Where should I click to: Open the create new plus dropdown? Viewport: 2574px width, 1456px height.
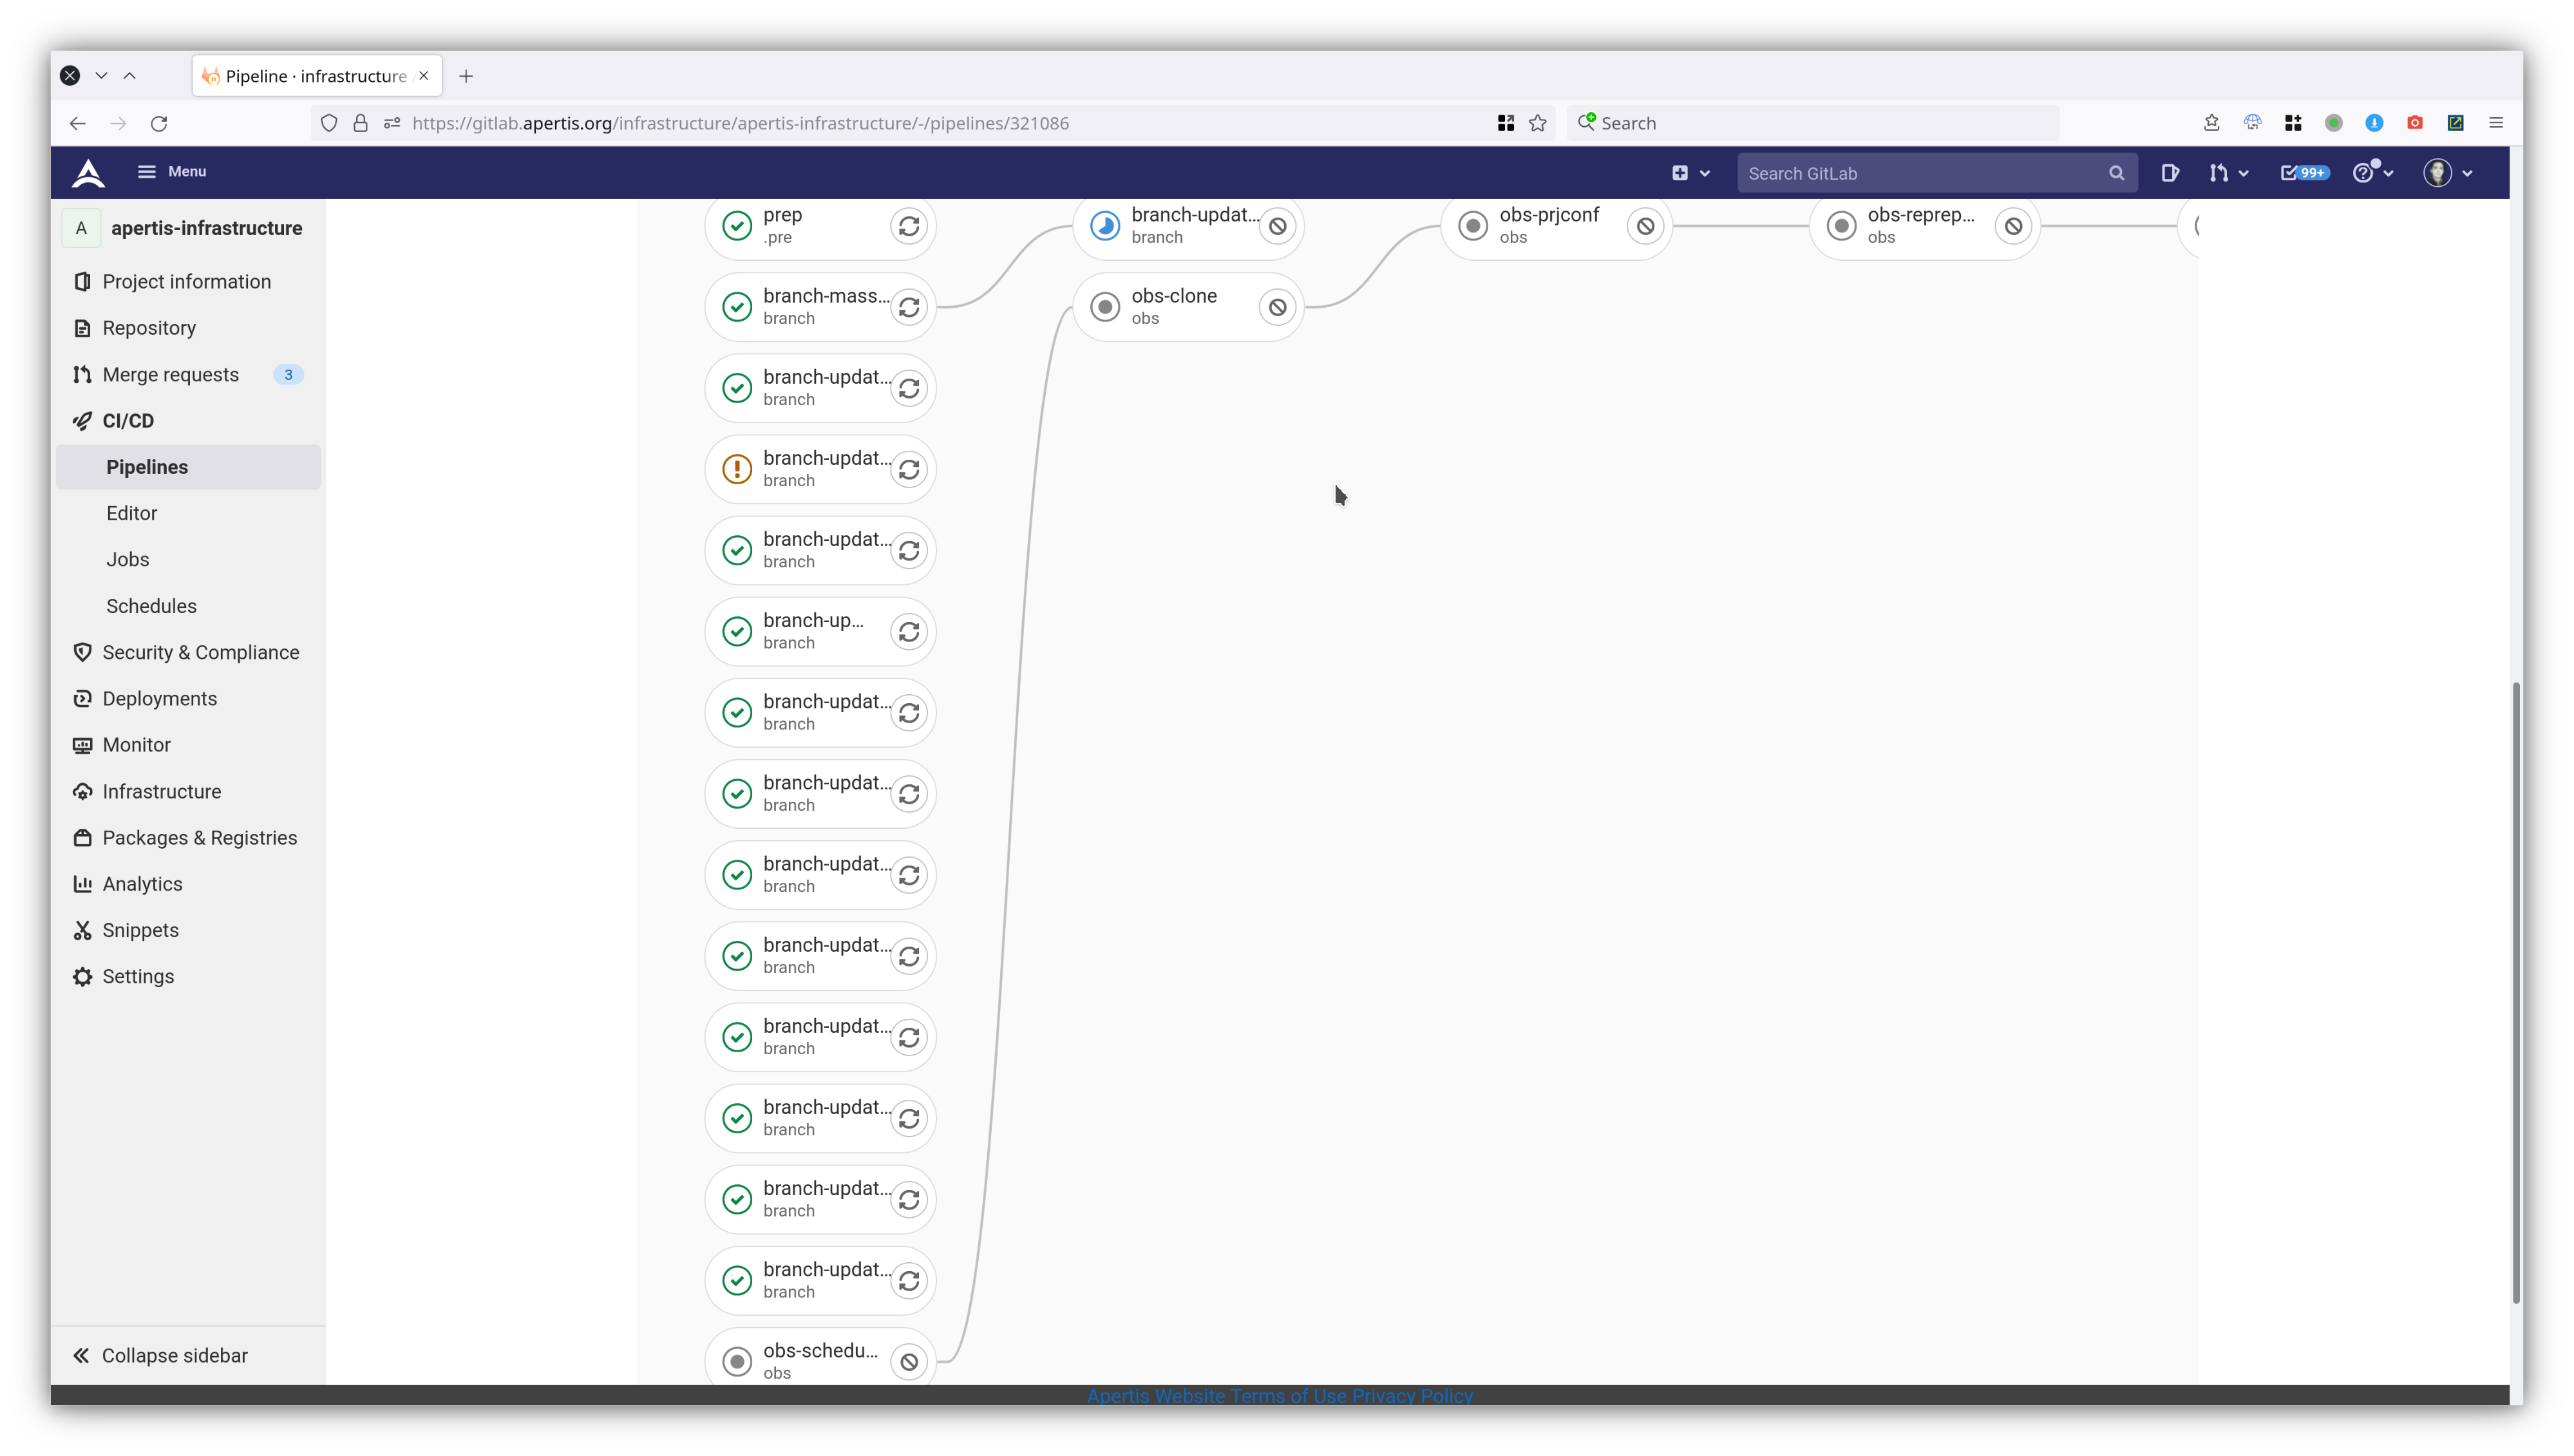(x=1690, y=173)
